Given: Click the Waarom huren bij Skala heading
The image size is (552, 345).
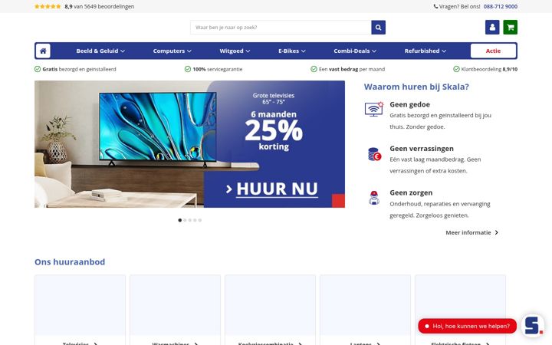Looking at the screenshot, I should click(416, 87).
